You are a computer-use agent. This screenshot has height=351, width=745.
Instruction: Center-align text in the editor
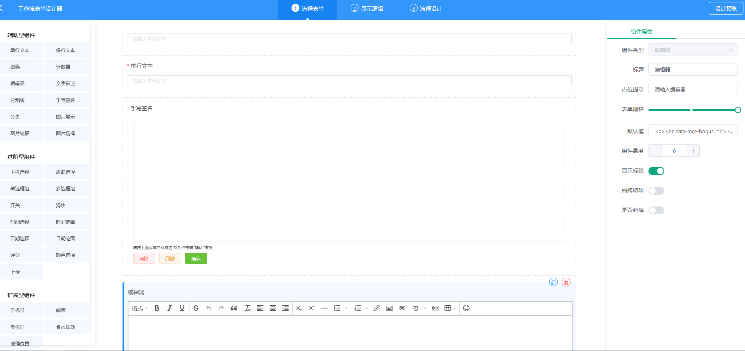273,308
